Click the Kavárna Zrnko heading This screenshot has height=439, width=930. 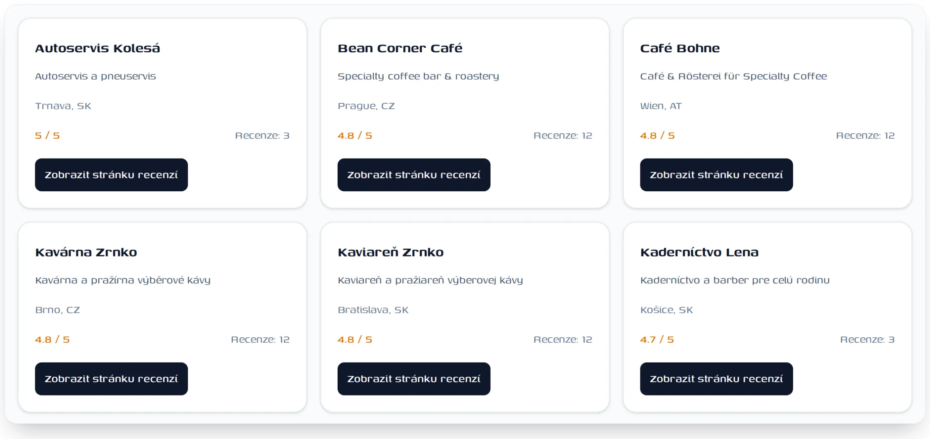86,252
